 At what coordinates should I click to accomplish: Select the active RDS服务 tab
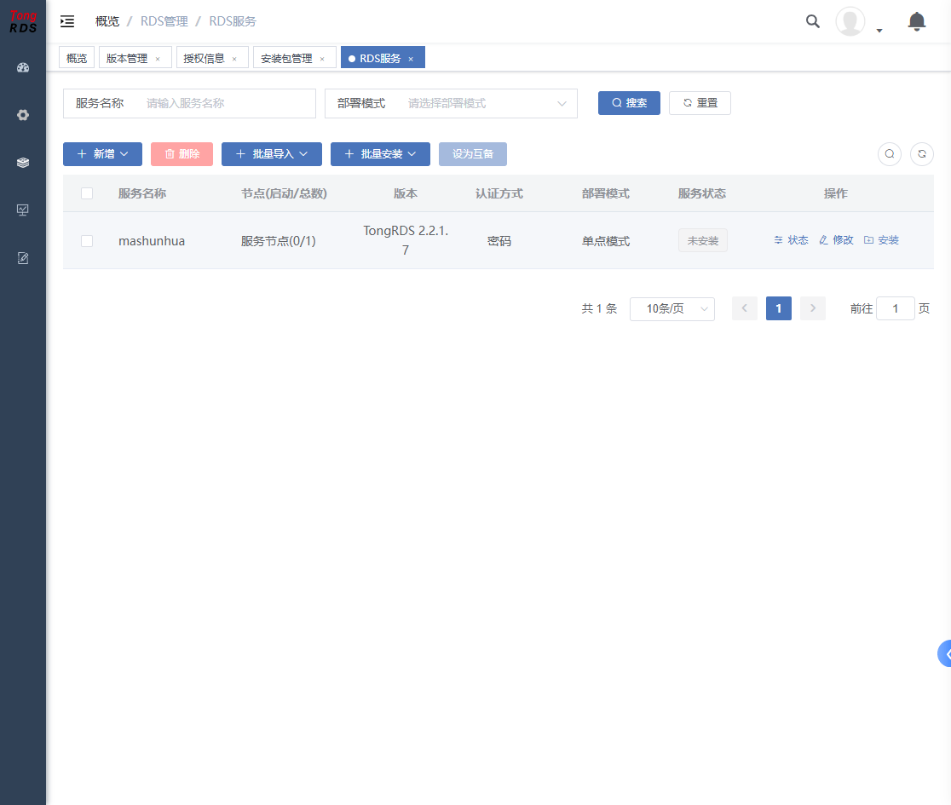pyautogui.click(x=380, y=59)
